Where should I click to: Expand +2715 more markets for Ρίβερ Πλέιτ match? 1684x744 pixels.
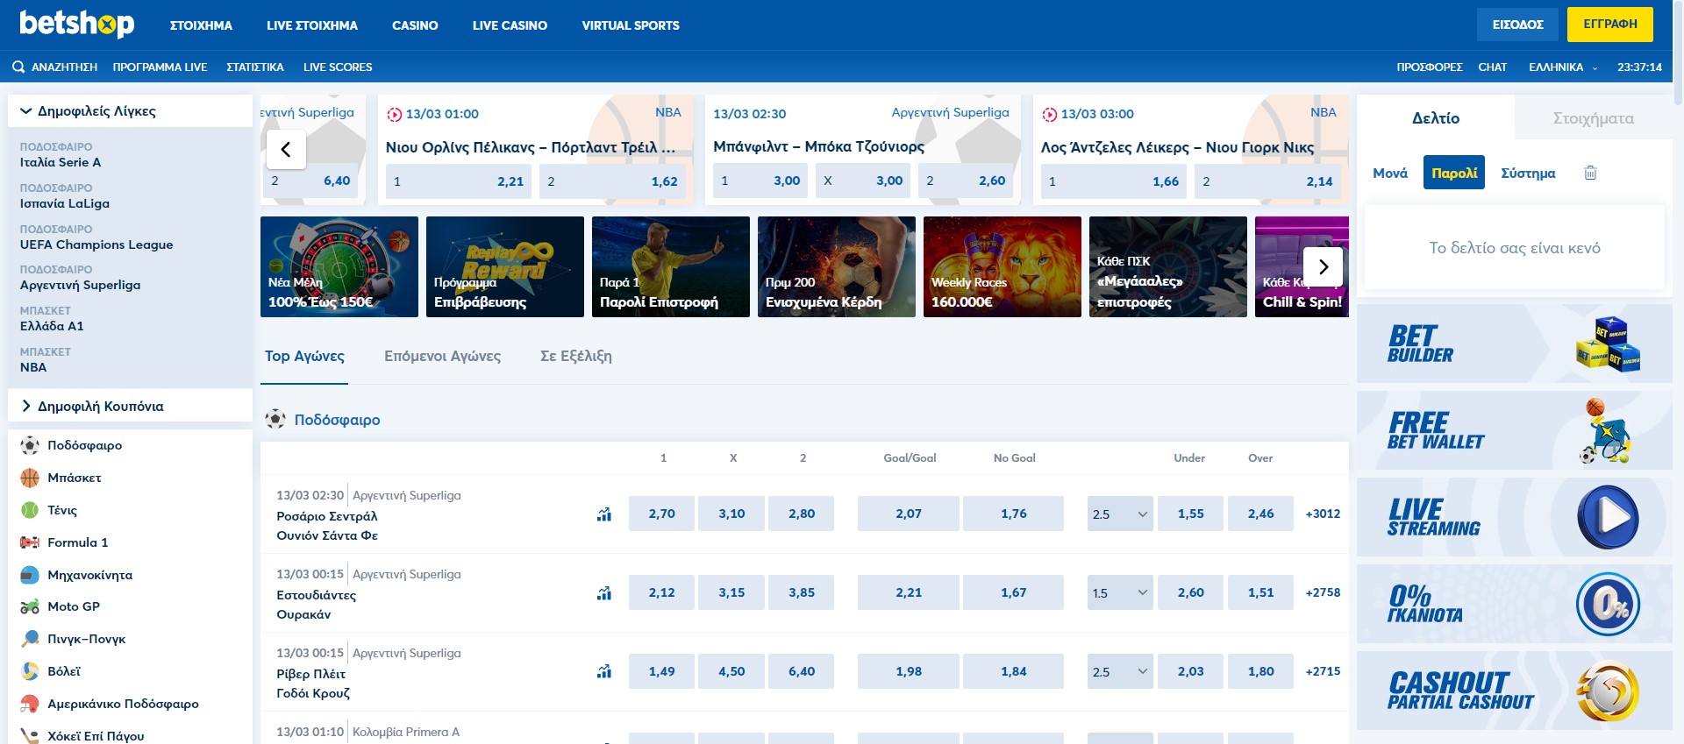click(x=1323, y=671)
